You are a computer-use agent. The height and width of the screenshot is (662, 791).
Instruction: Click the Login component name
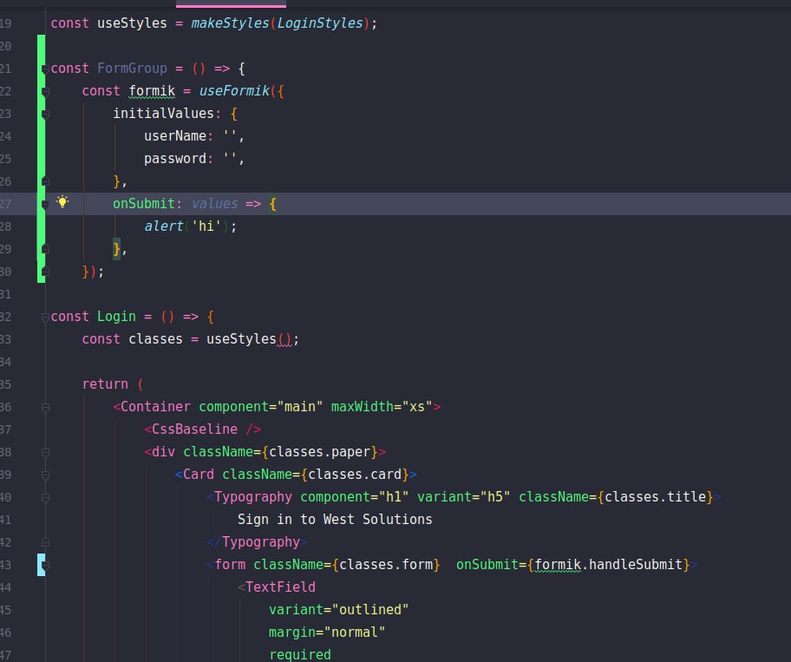116,317
